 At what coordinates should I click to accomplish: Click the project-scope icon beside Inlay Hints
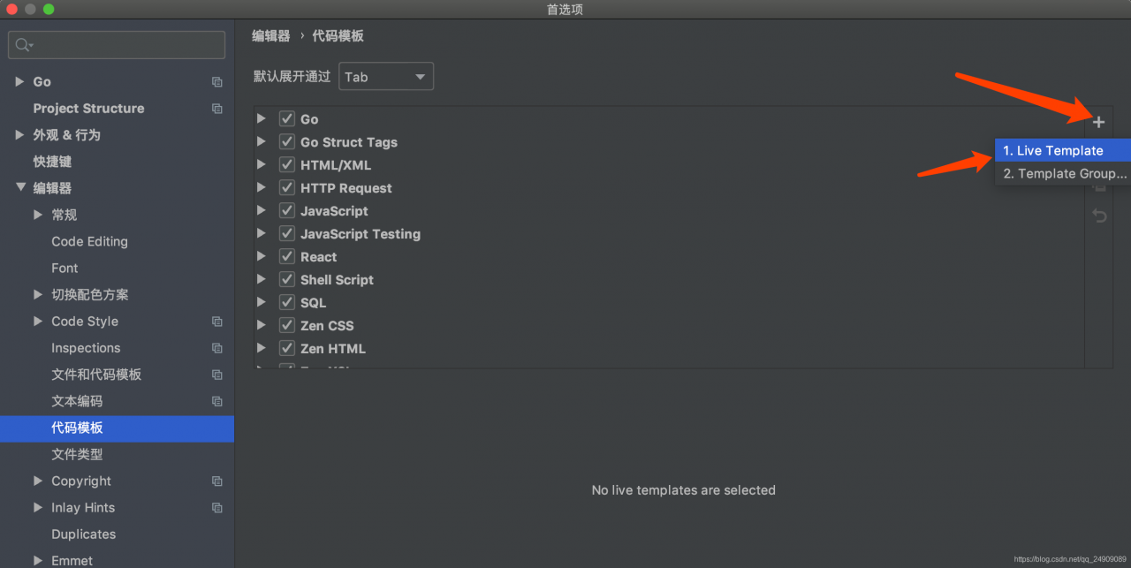tap(217, 508)
